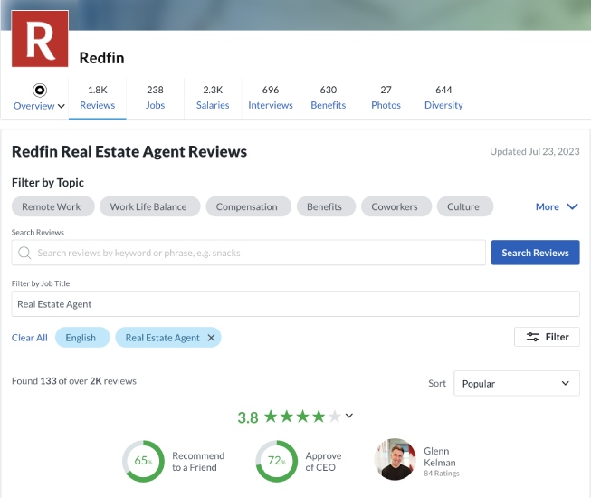
Task: Click the 65% Recommend to a Friend gauge
Action: [x=143, y=461]
